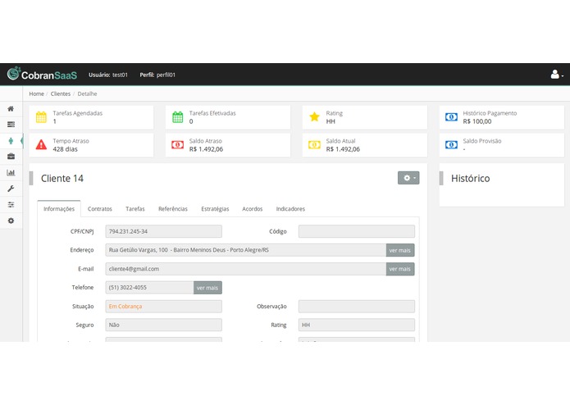Screen dimensions: 570x405
Task: Click the green calendar Tarefas Efetivadas icon
Action: tap(177, 117)
